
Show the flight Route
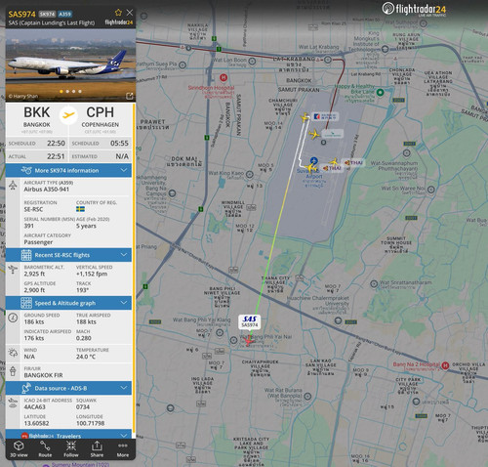(x=45, y=448)
